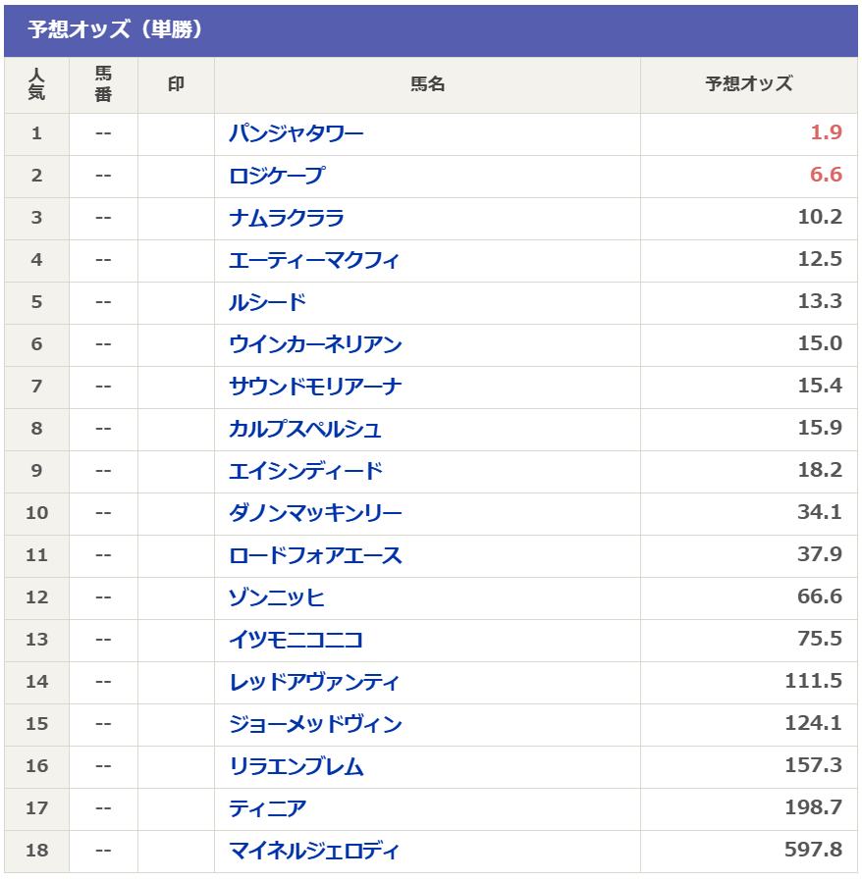
Task: Open the エーティーマクフィ horse page
Action: point(314,260)
